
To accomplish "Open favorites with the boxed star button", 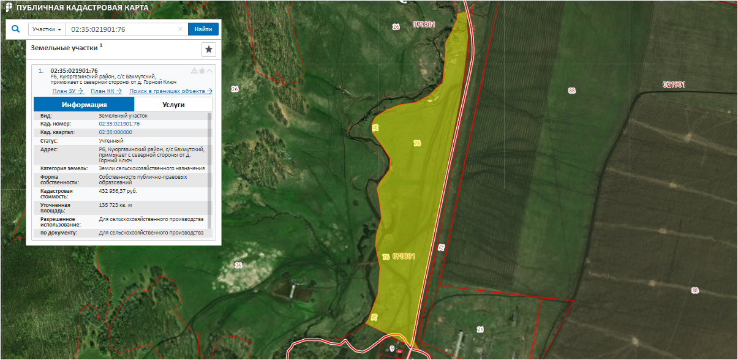I will 209,50.
